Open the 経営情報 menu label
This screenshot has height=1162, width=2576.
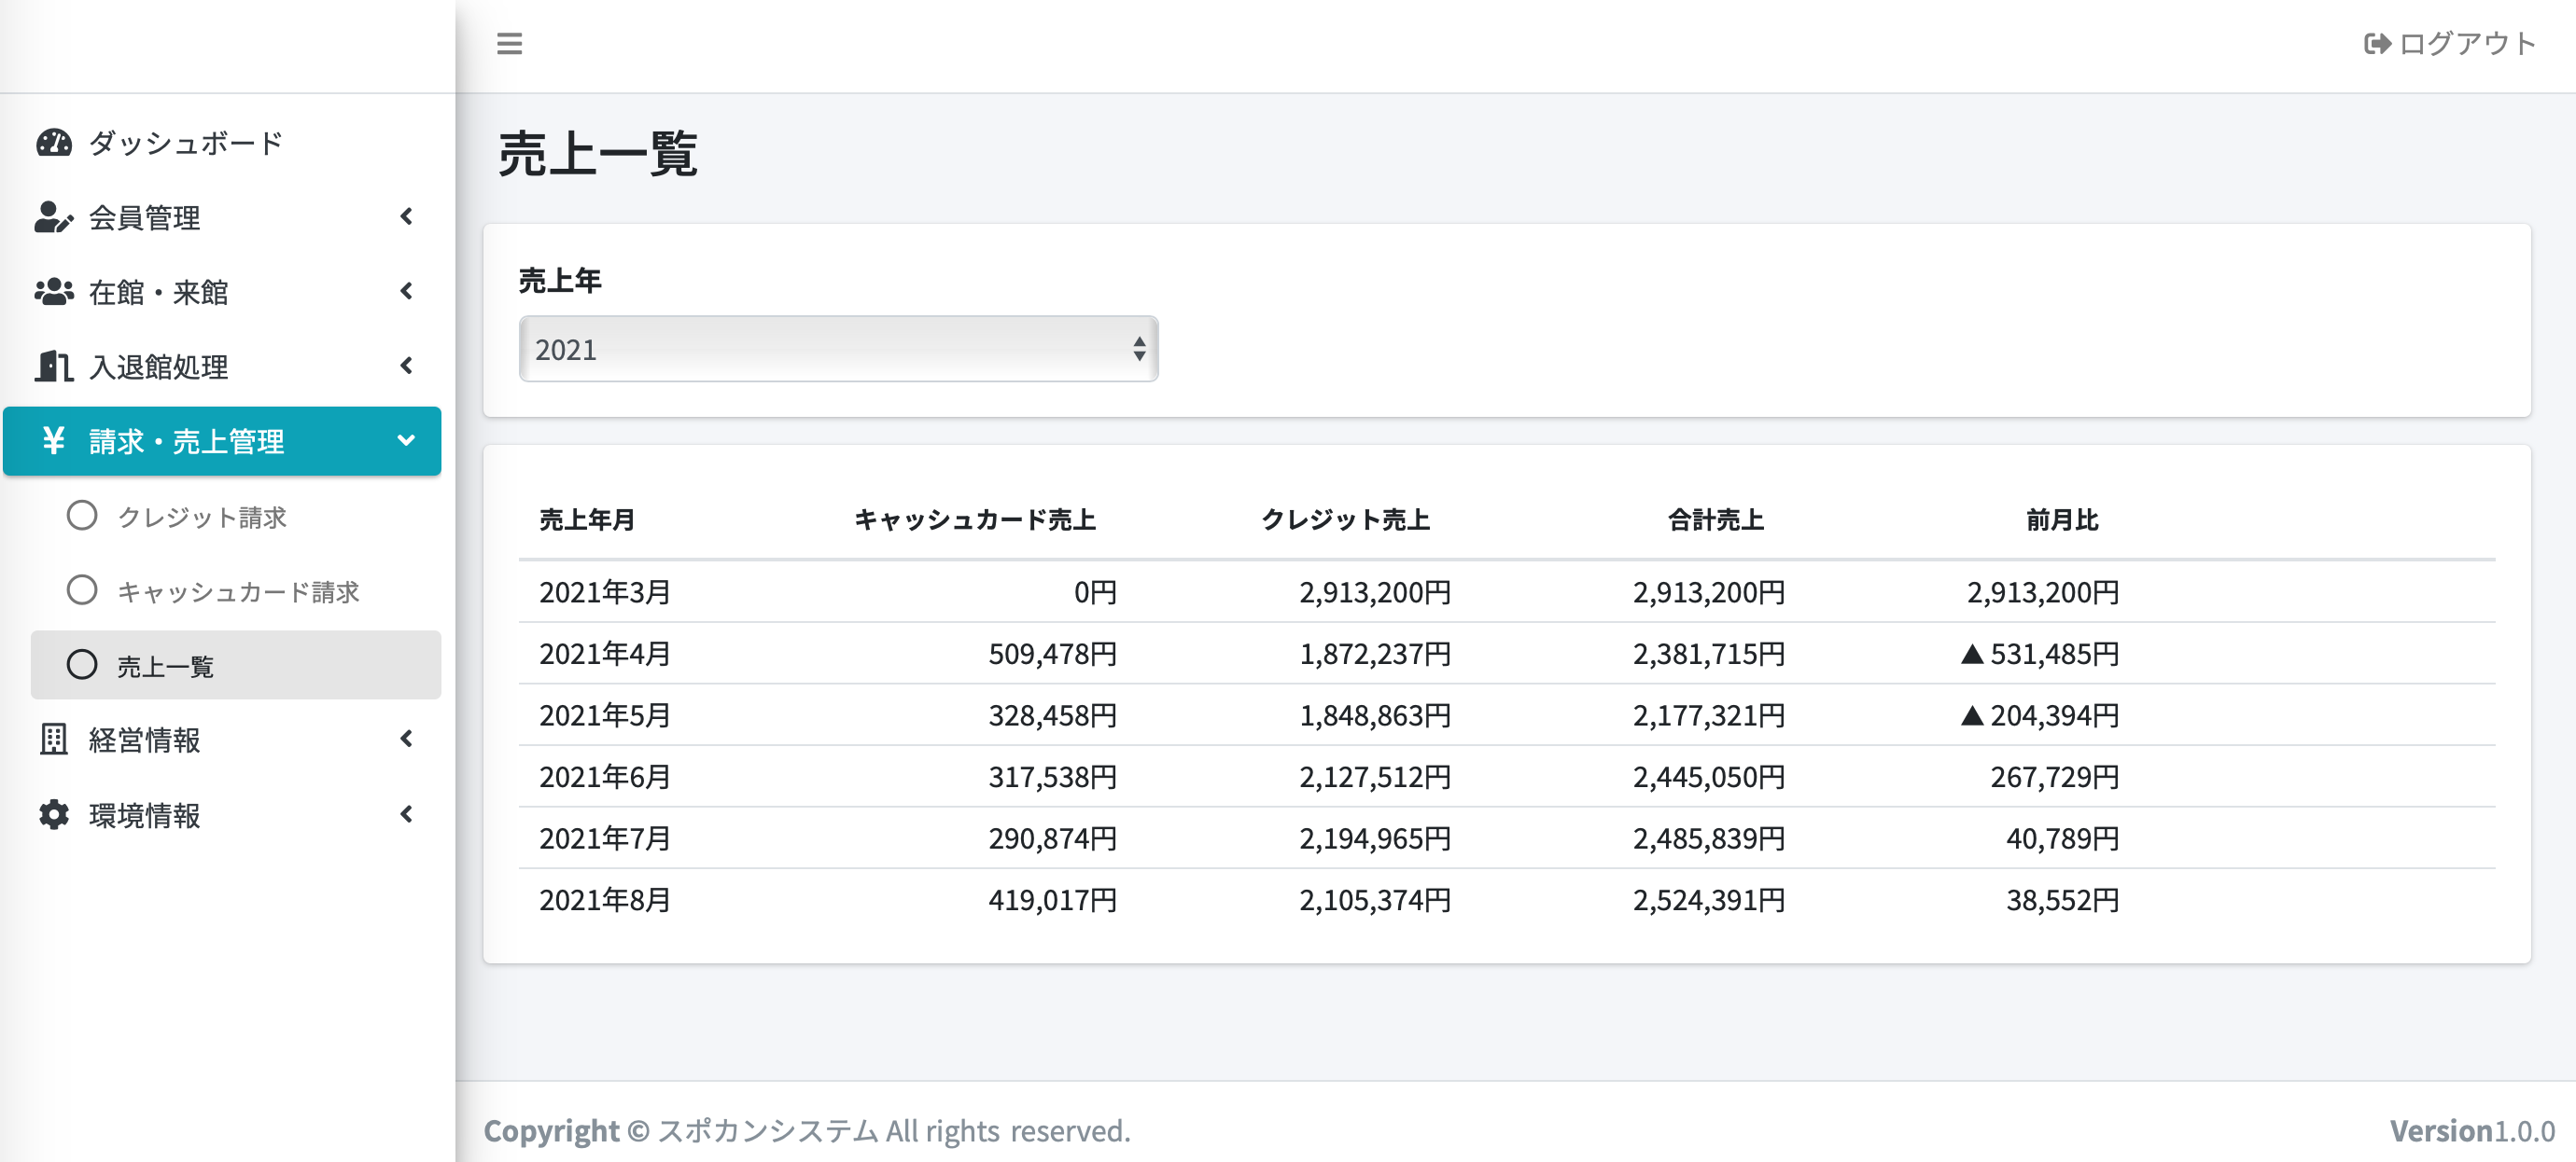point(145,740)
